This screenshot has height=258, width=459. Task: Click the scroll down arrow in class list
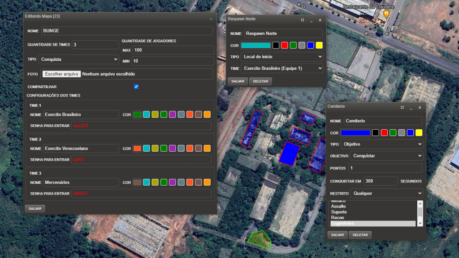coord(420,223)
